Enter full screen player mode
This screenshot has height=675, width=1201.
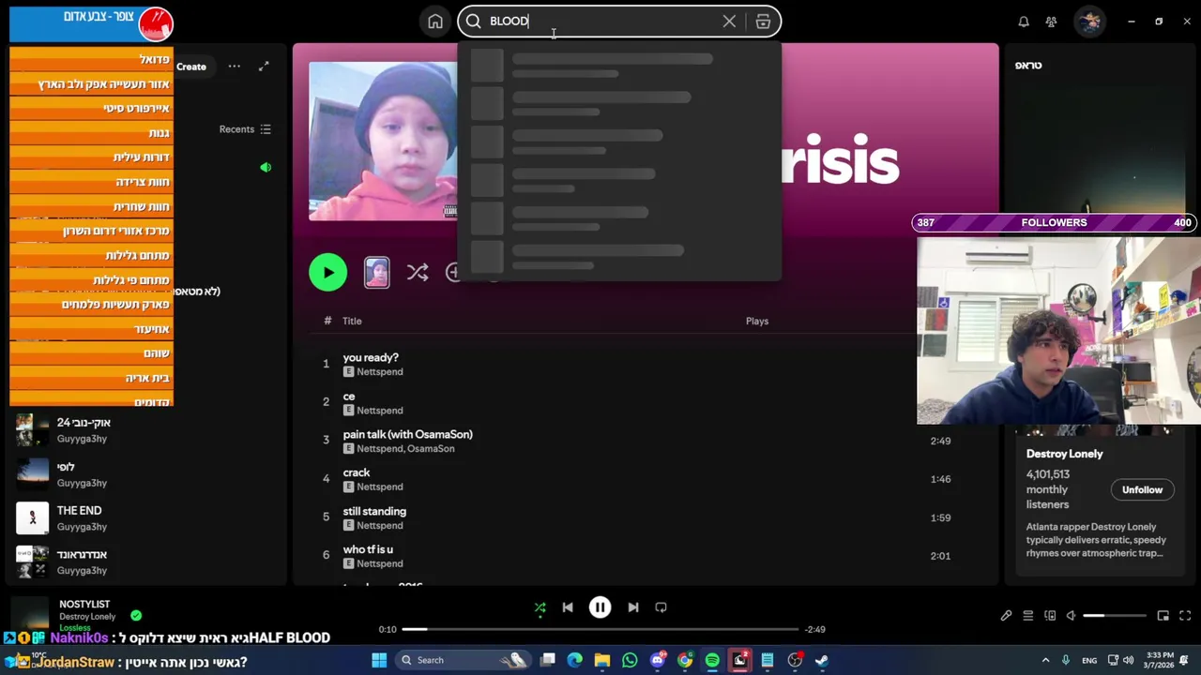[1185, 616]
